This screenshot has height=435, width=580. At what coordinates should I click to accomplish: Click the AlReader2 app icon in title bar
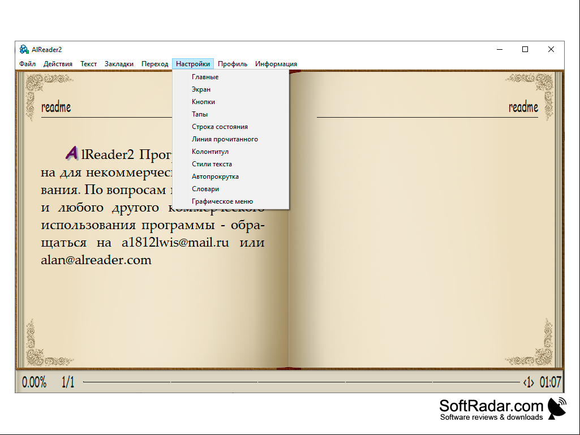click(24, 50)
